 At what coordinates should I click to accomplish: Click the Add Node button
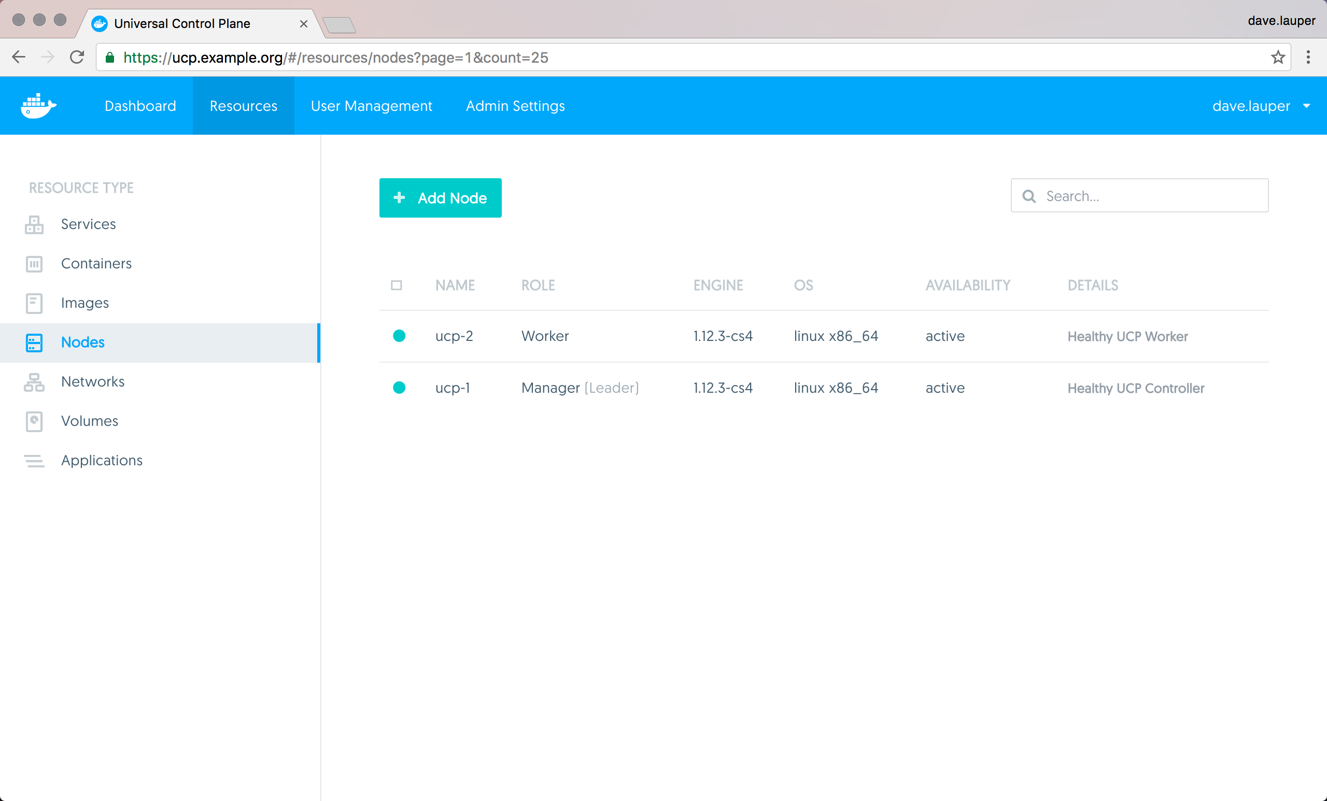point(440,197)
